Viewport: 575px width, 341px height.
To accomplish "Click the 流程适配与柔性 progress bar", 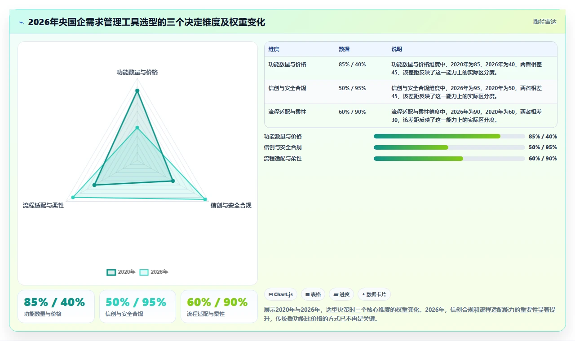I will point(449,159).
